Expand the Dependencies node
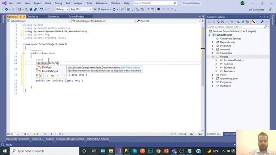The height and width of the screenshot is (155, 276). (x=213, y=42)
